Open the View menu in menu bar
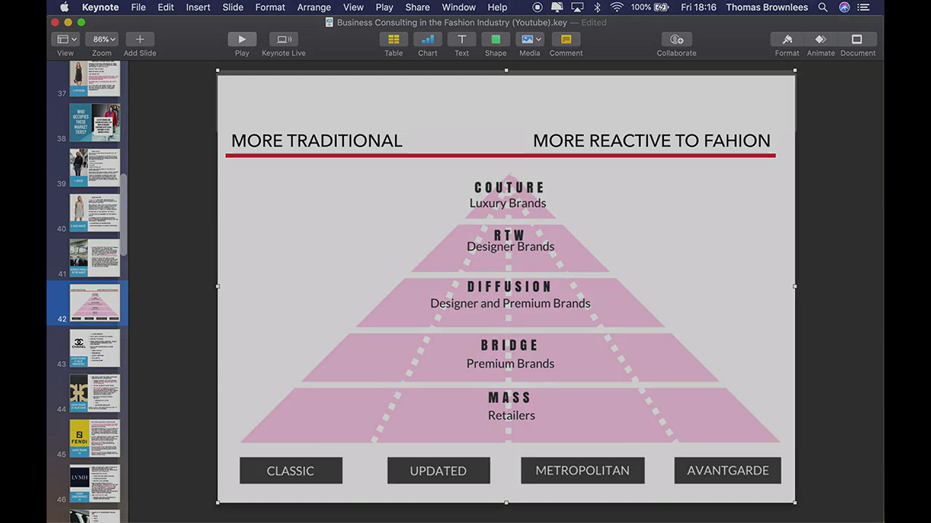931x523 pixels. coord(353,7)
